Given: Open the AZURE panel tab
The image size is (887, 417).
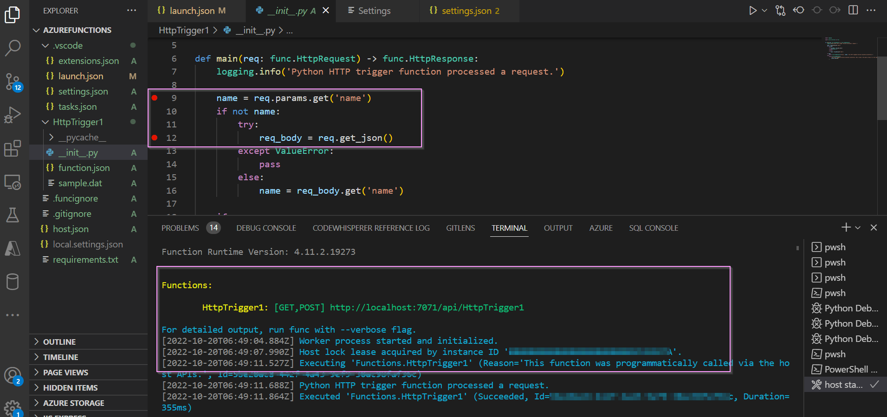Looking at the screenshot, I should (601, 228).
